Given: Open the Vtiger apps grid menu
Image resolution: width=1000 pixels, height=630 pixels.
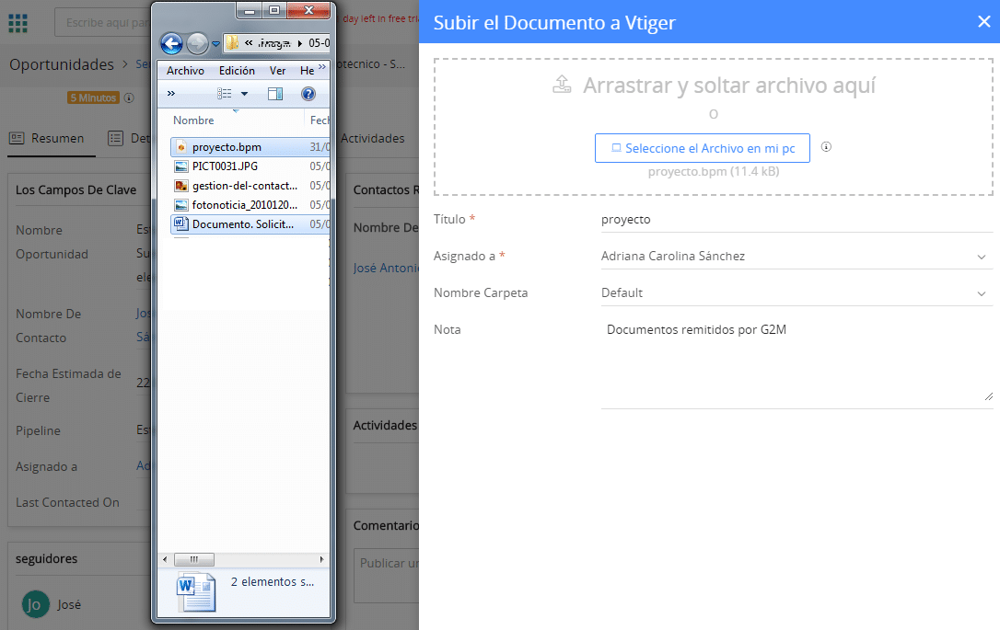Looking at the screenshot, I should tap(17, 24).
